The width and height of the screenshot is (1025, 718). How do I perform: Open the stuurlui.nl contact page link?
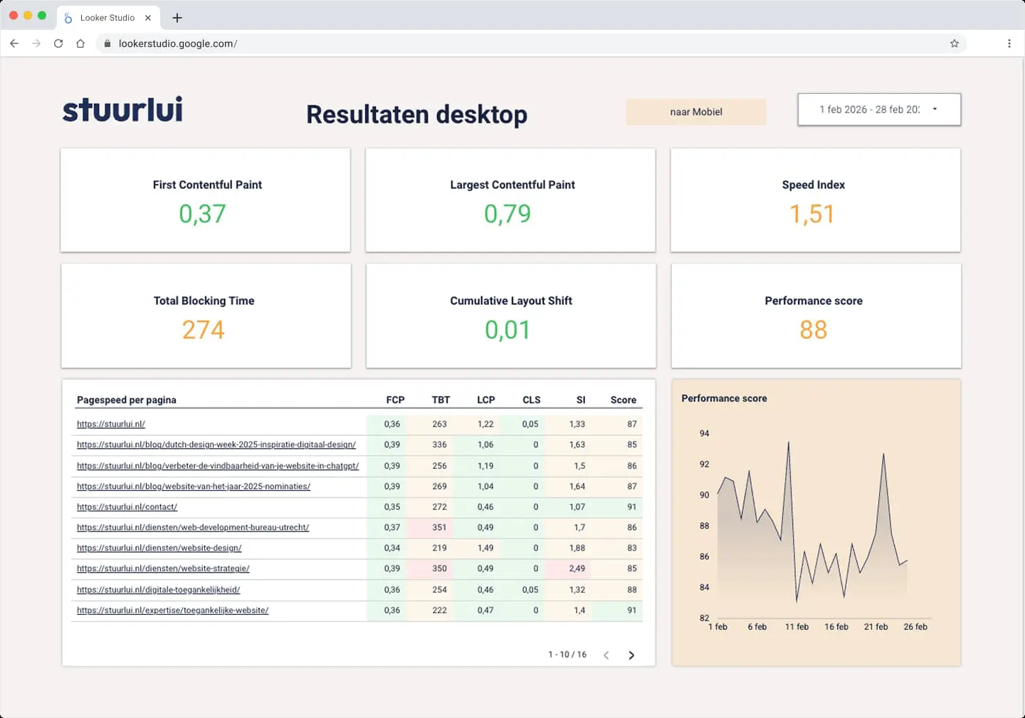127,506
